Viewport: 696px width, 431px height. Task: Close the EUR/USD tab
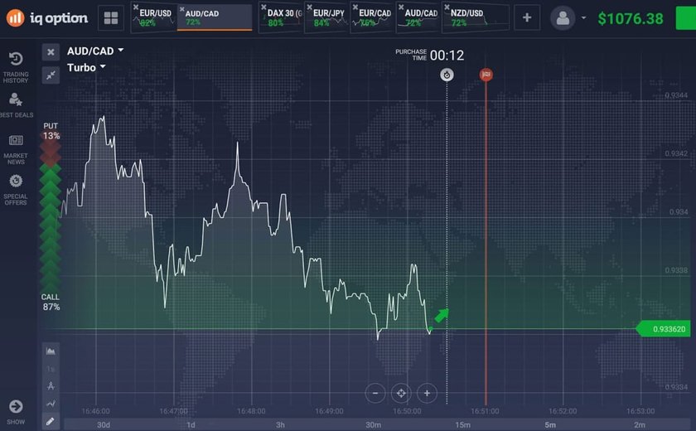click(136, 7)
